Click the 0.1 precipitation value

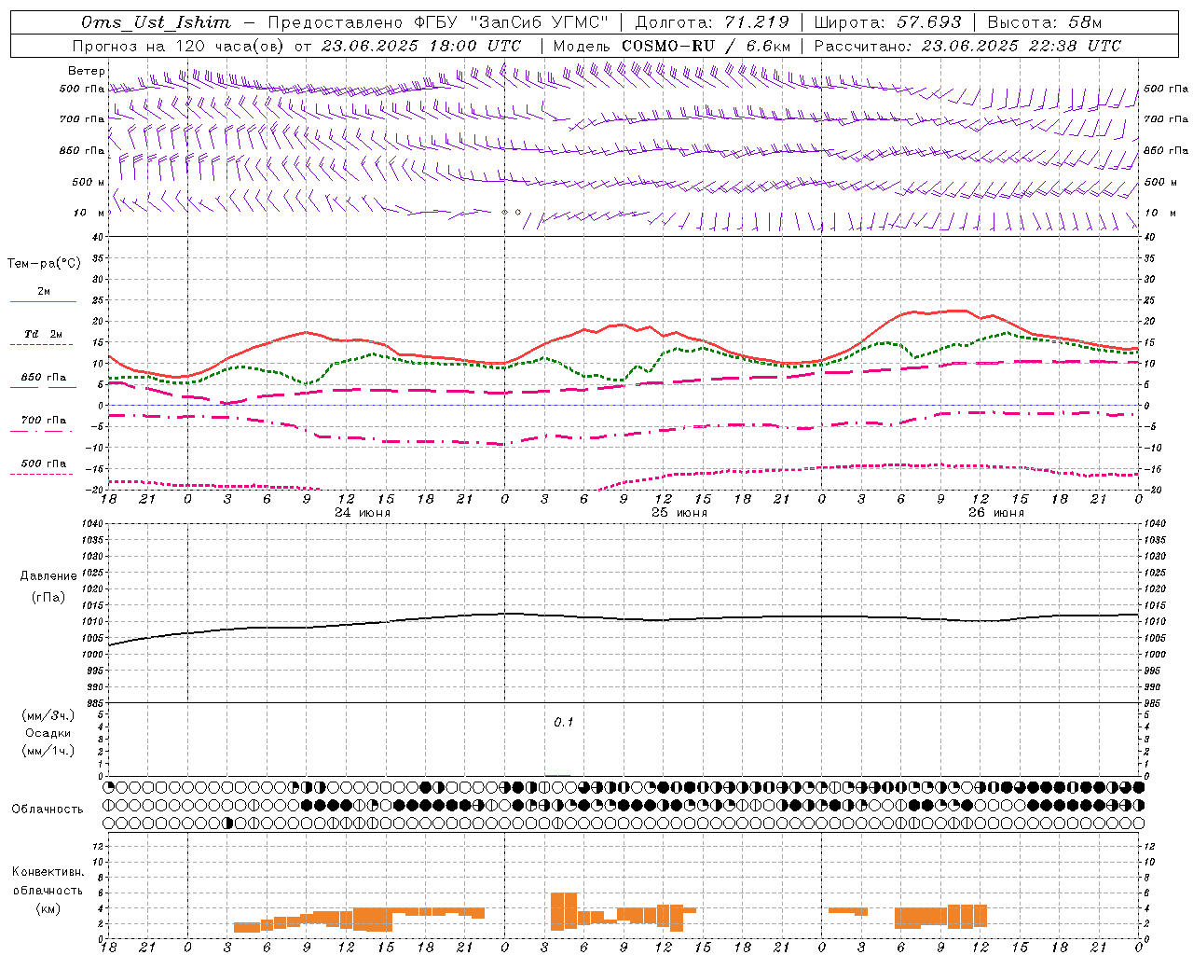coord(564,723)
